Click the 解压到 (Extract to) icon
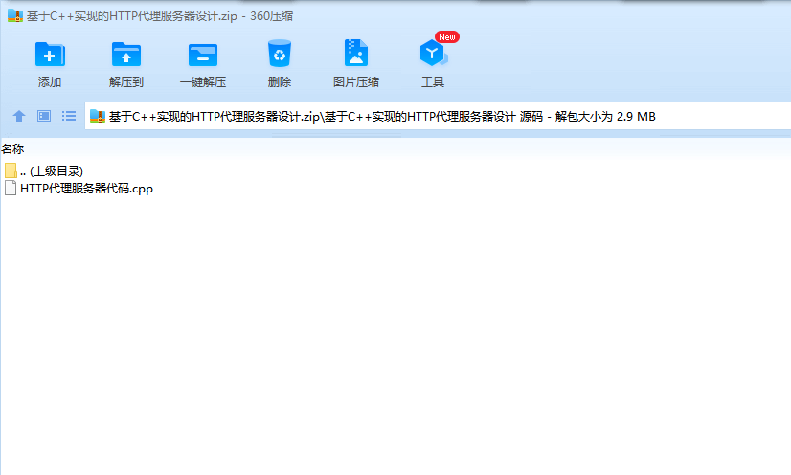 pos(126,55)
